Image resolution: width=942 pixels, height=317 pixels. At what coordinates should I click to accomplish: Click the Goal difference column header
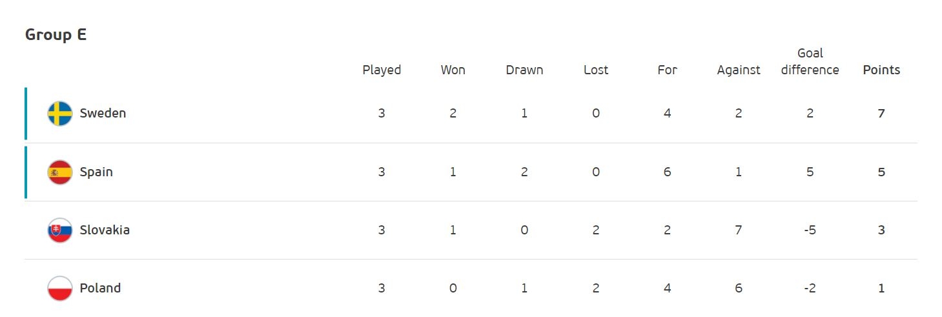[810, 62]
